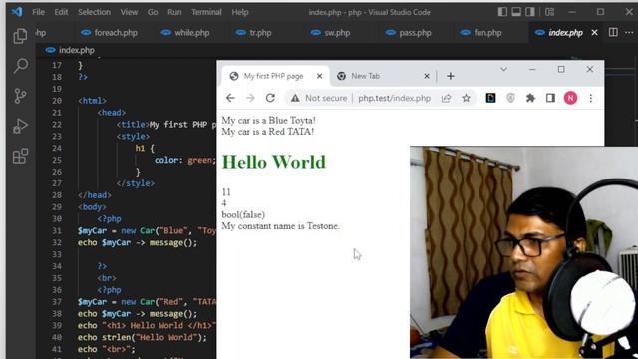Screen dimensions: 638x359
Task: Close the My first PHP page tab
Action: pos(319,76)
